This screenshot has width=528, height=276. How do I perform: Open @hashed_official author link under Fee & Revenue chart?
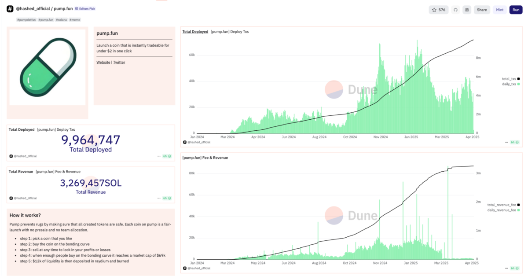pyautogui.click(x=199, y=268)
